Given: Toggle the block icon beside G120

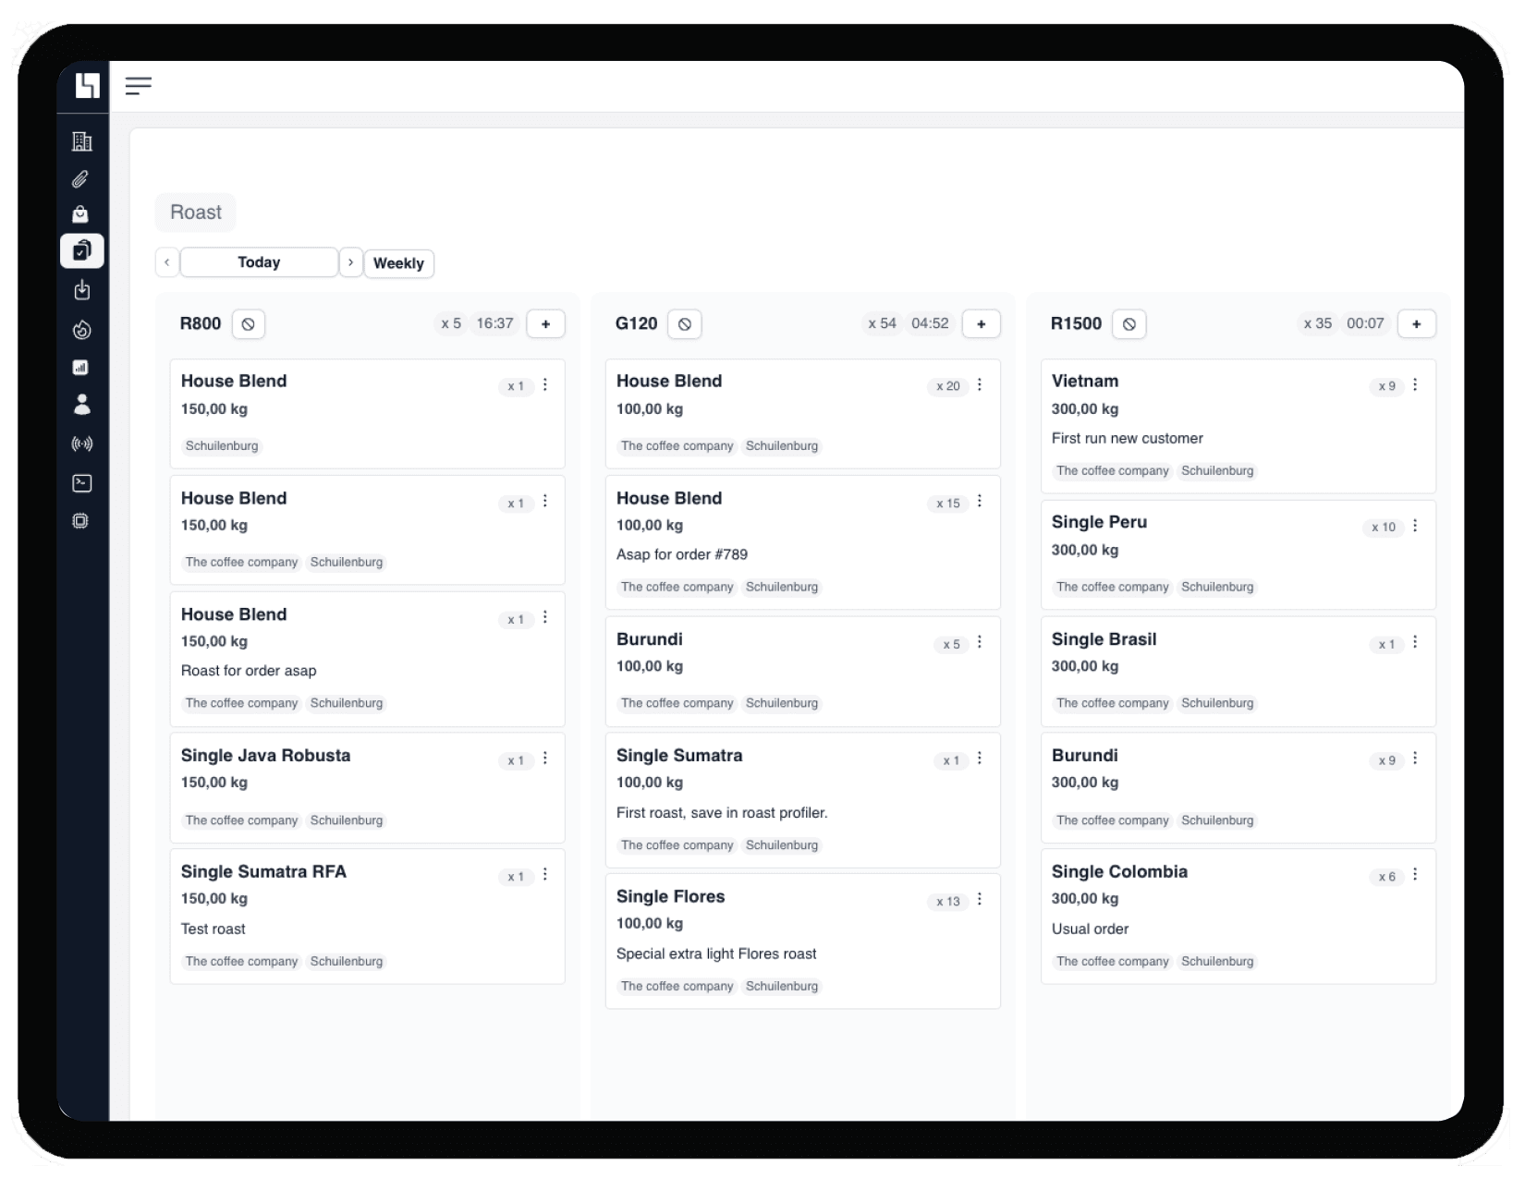Looking at the screenshot, I should [x=684, y=324].
